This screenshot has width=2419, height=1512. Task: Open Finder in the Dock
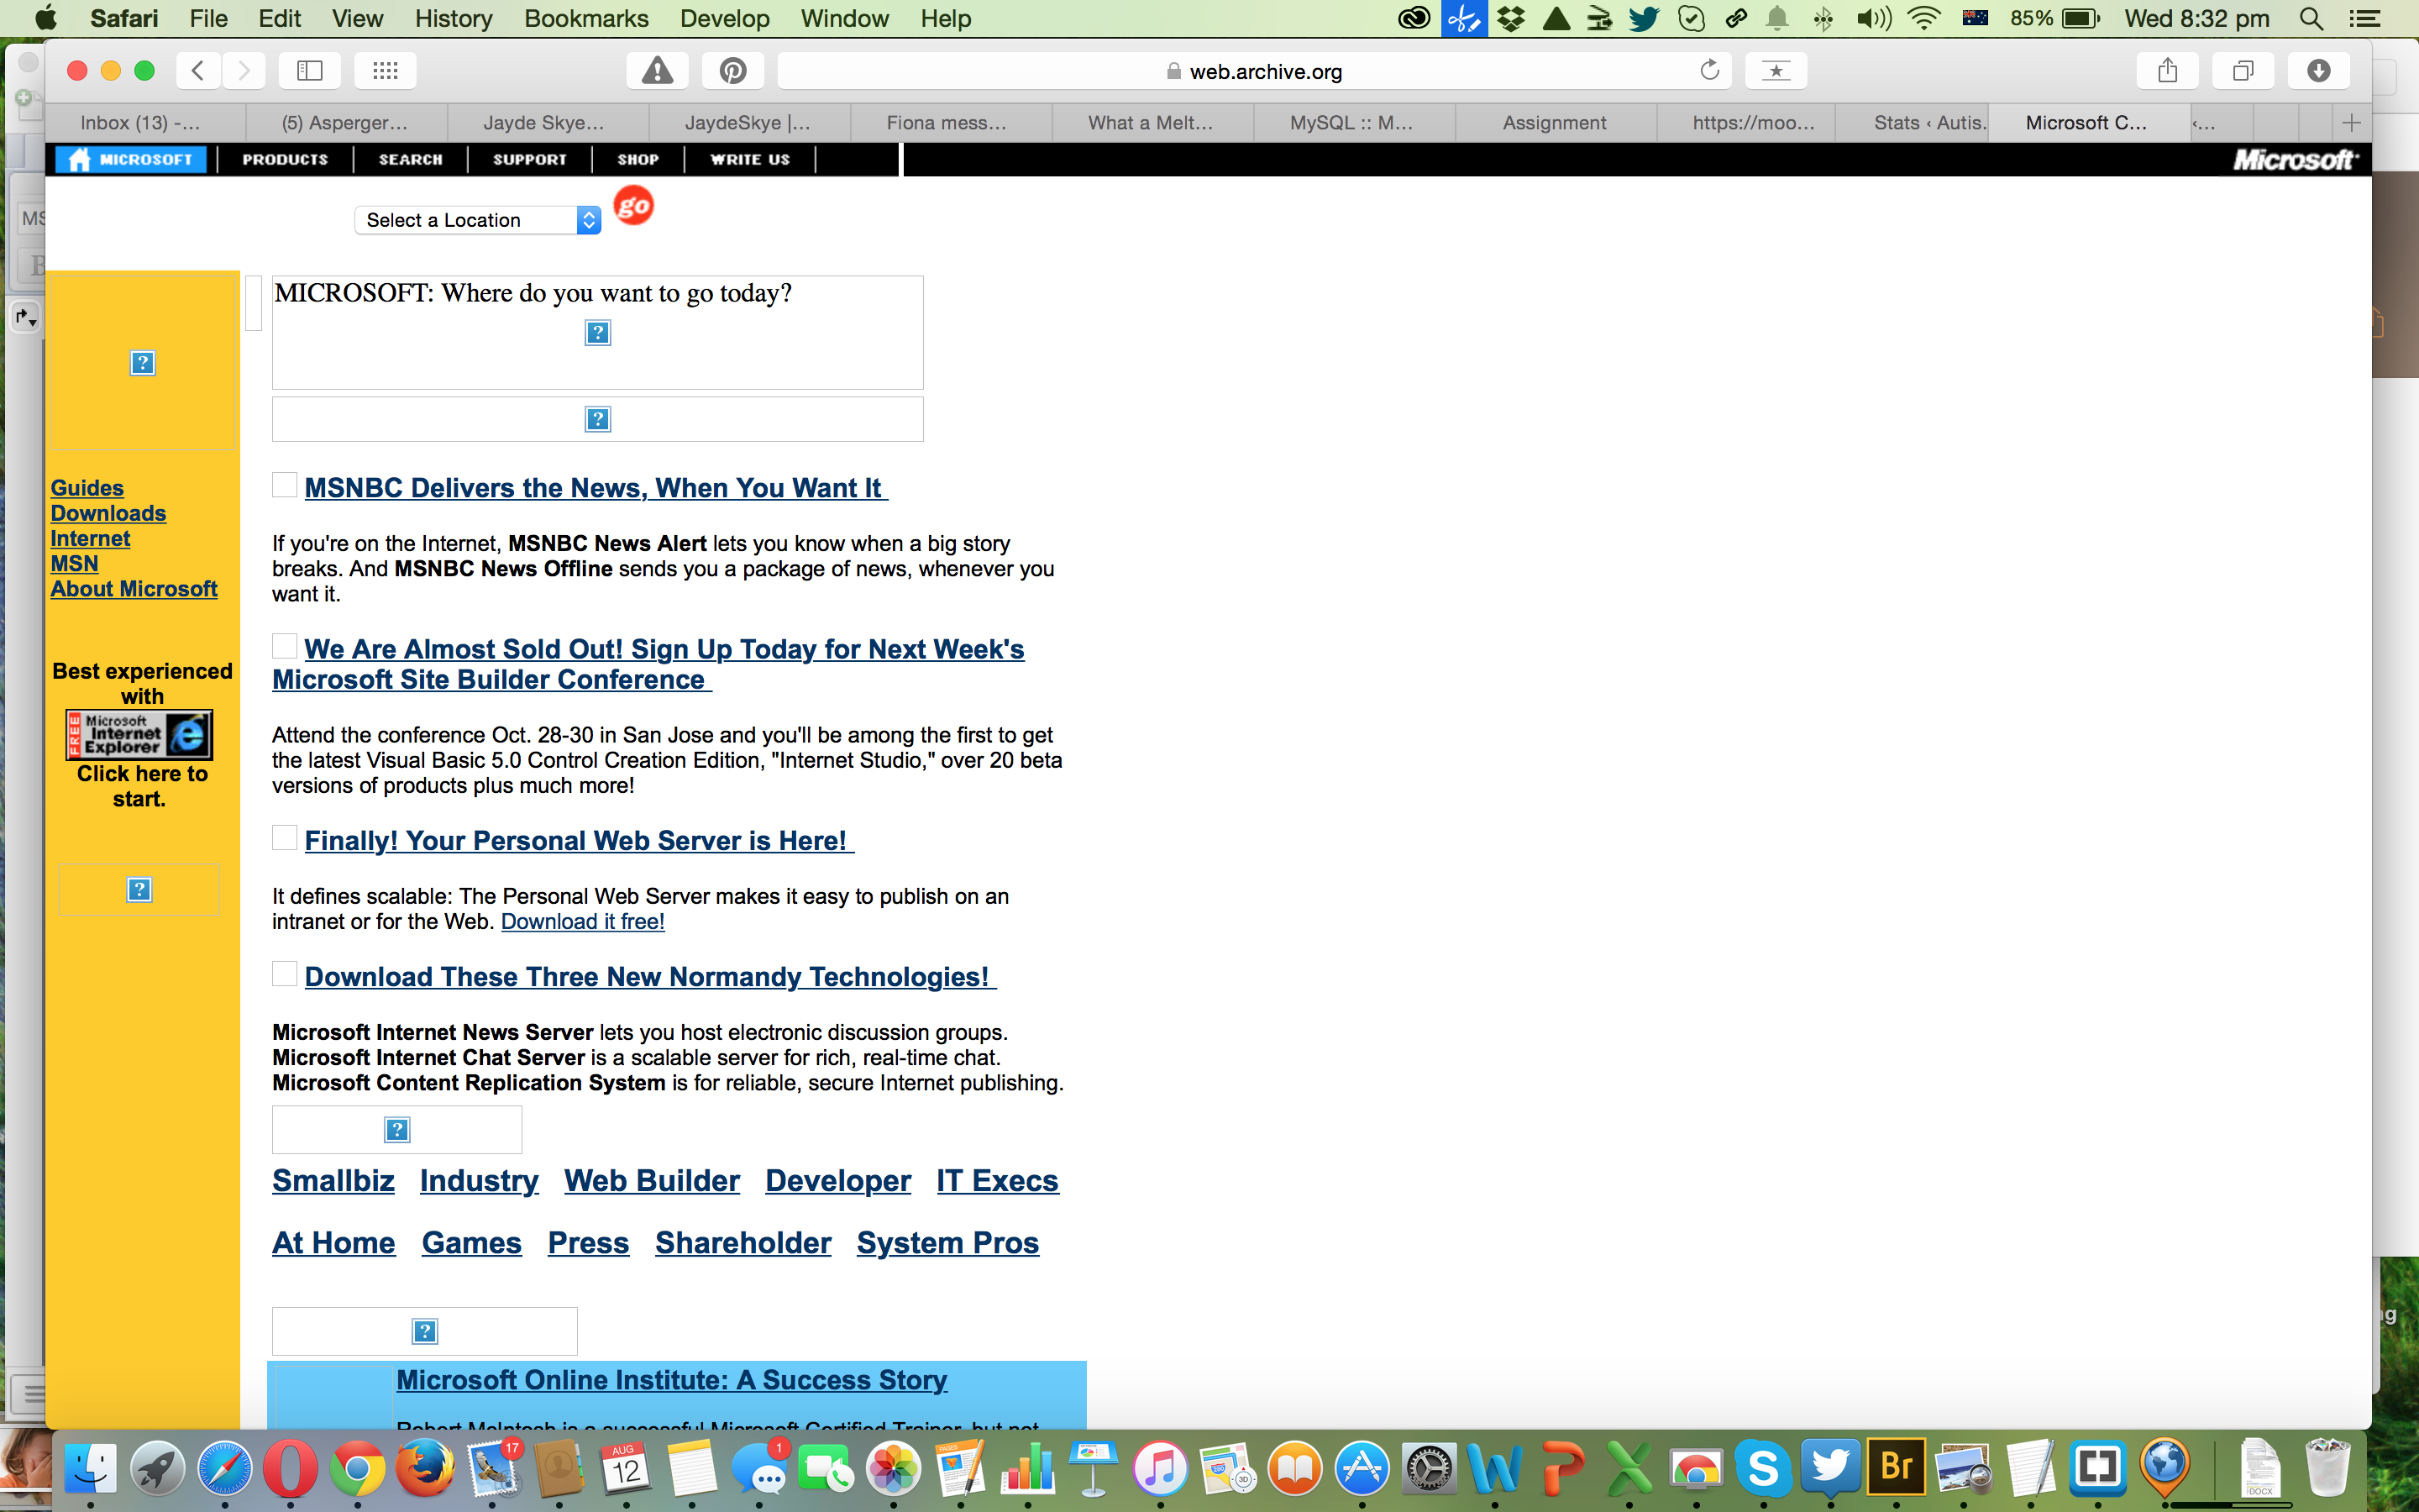click(x=91, y=1468)
